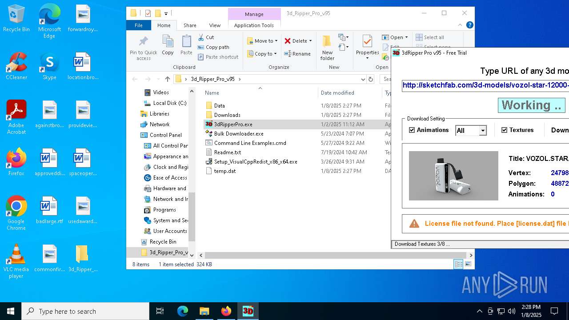Switch to the View ribbon tab
This screenshot has width=569, height=320.
(215, 25)
